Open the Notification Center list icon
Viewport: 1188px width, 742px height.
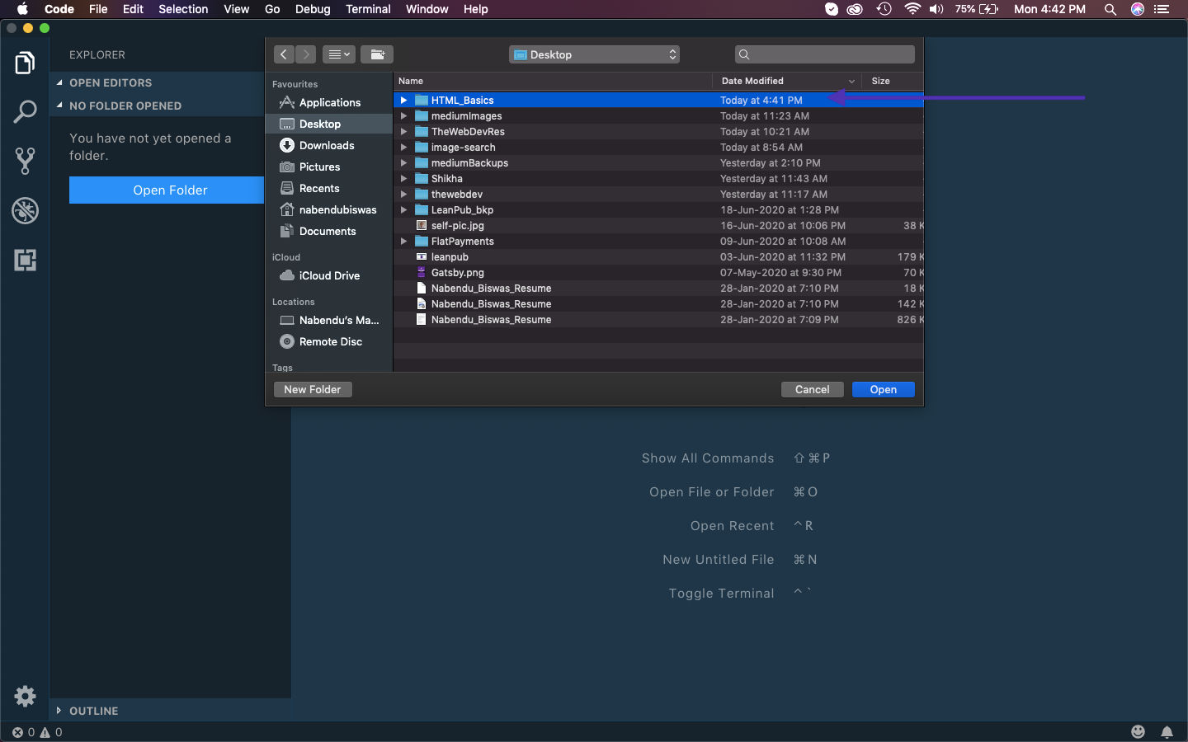[x=1162, y=9]
